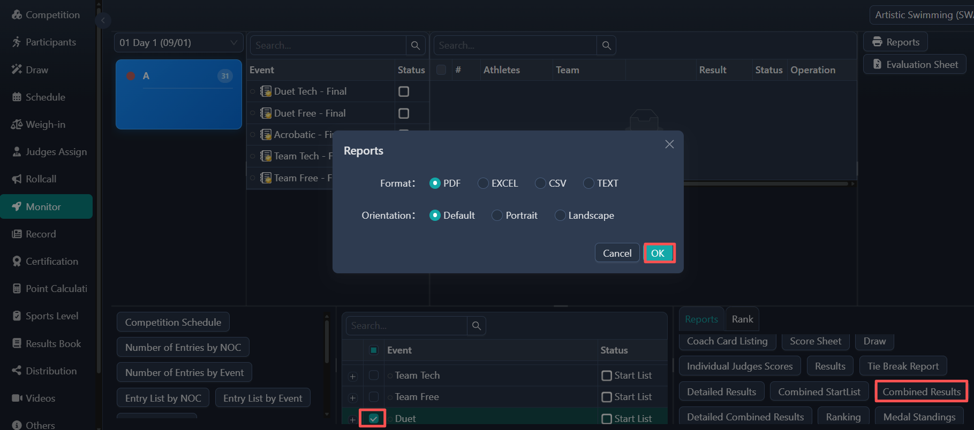Open the Day 1 date dropdown
Image resolution: width=974 pixels, height=430 pixels.
point(179,43)
